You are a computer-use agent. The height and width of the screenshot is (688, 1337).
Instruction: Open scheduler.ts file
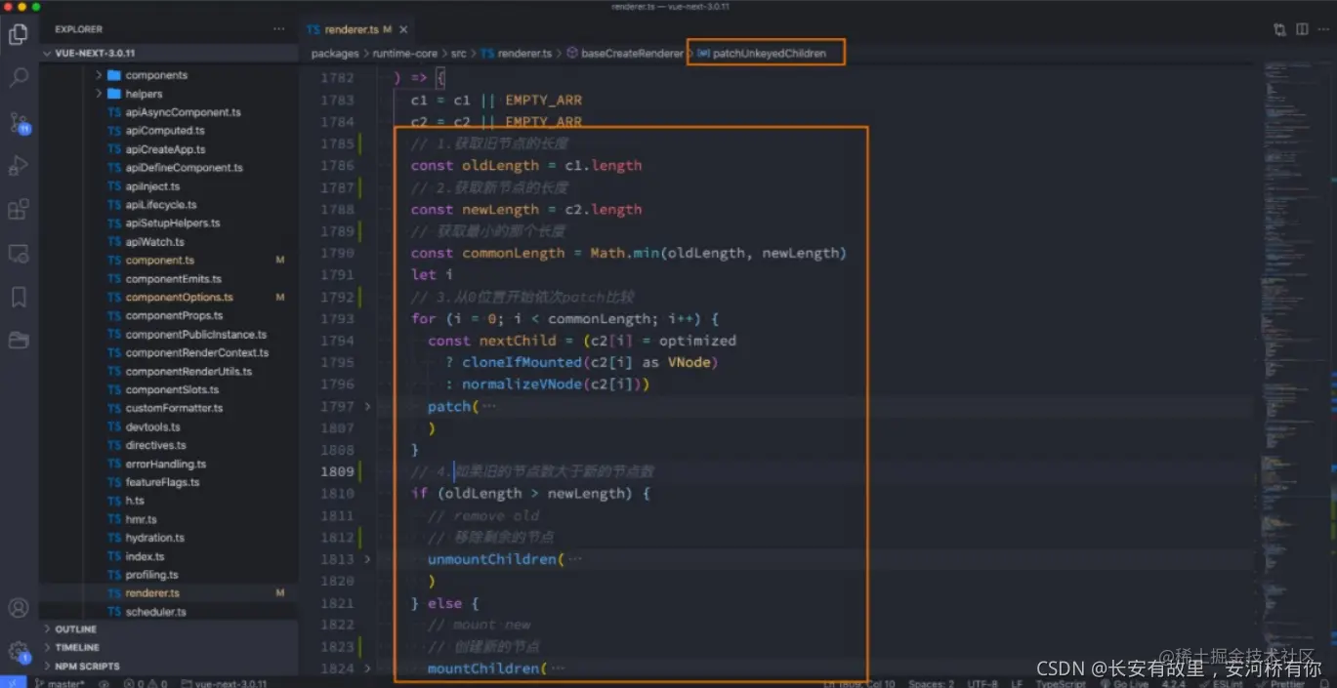click(155, 612)
